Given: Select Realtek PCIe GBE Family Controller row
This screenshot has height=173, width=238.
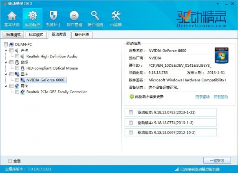Looking at the screenshot, I should (x=57, y=92).
